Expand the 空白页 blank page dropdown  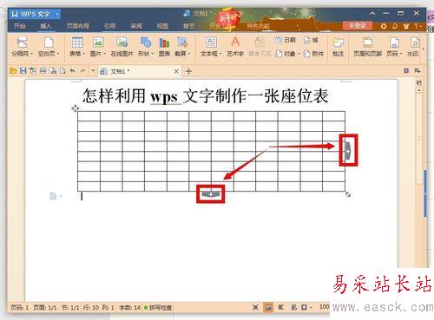pyautogui.click(x=58, y=54)
